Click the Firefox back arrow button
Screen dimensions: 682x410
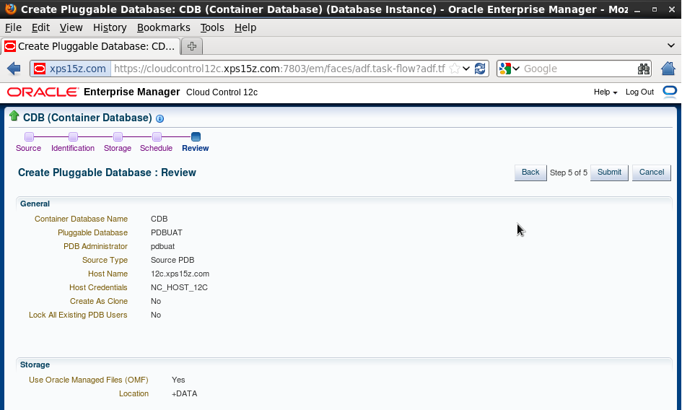coord(14,69)
